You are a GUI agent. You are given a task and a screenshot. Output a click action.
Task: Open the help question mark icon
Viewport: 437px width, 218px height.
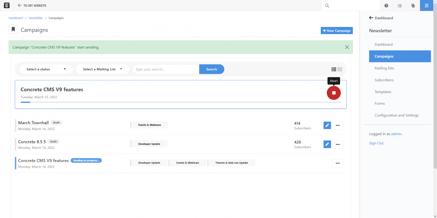[386, 5]
